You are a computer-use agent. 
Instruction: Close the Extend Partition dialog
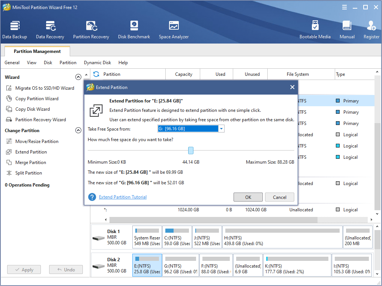pos(292,87)
